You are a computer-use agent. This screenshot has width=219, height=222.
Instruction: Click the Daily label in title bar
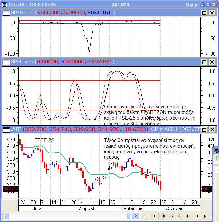click(192, 5)
